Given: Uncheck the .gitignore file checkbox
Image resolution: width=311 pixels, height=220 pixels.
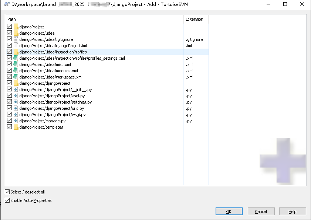Looking at the screenshot, I should tap(10, 39).
